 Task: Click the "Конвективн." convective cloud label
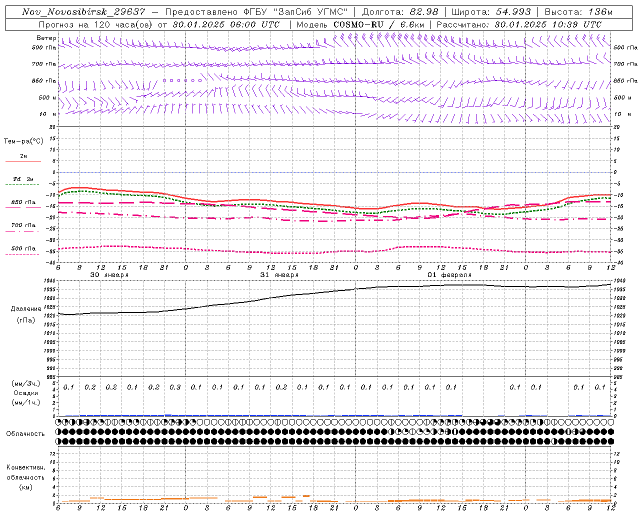pyautogui.click(x=25, y=467)
